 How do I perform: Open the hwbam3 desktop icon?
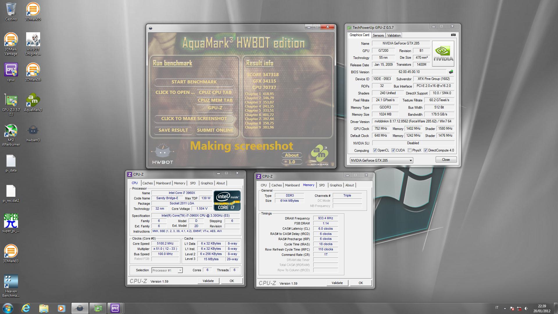click(x=33, y=133)
